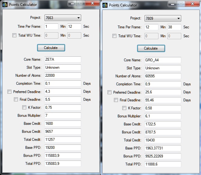Viewport: 201px width, 175px height.
Task: Tick Preferred Deadline checkbox in left window
Action: (9, 92)
